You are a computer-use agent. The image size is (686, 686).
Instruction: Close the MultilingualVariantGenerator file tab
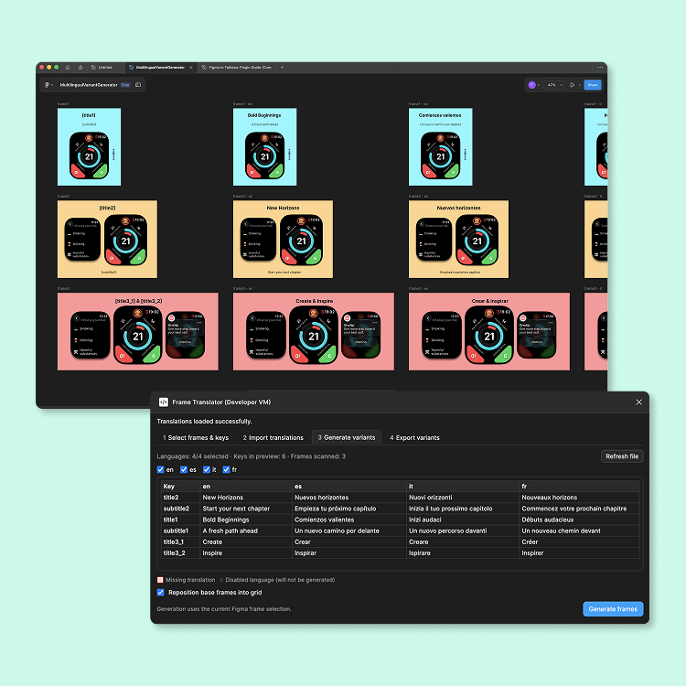[190, 67]
